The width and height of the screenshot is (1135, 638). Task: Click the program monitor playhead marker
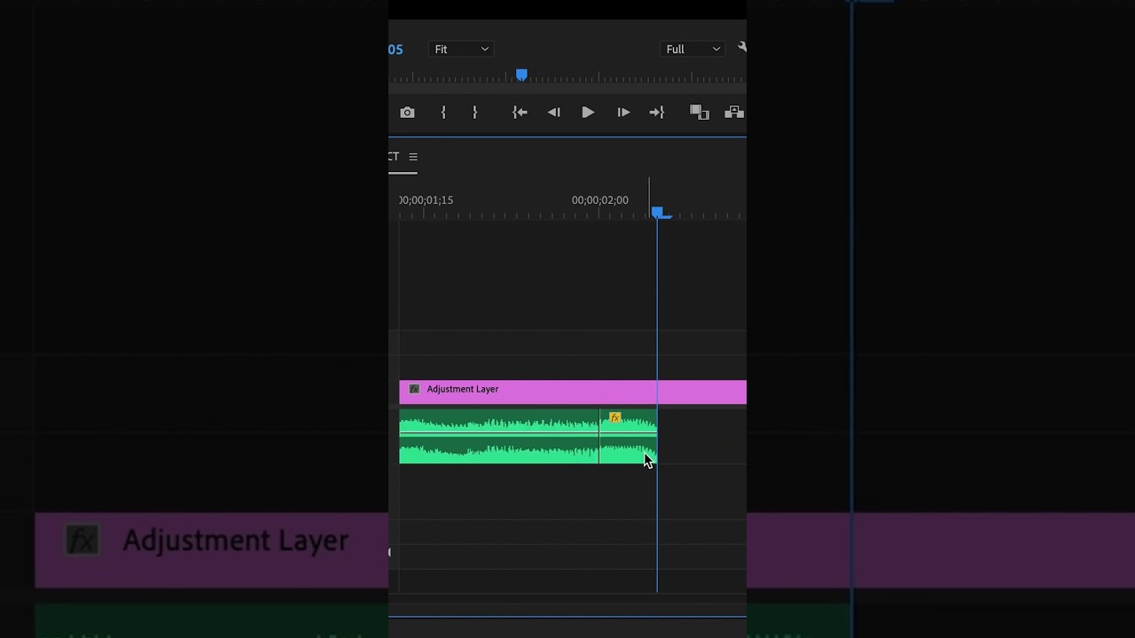click(x=521, y=75)
